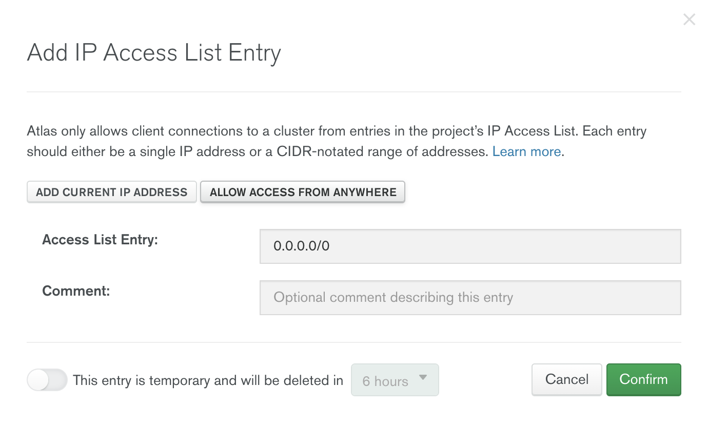This screenshot has width=708, height=425.
Task: Choose a different expiry duration
Action: pyautogui.click(x=395, y=380)
